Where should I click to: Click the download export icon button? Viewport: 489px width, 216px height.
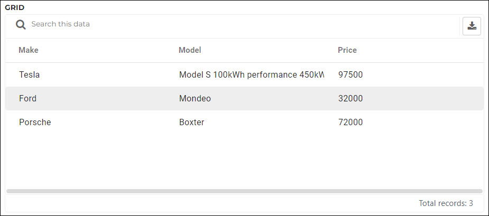click(x=472, y=26)
